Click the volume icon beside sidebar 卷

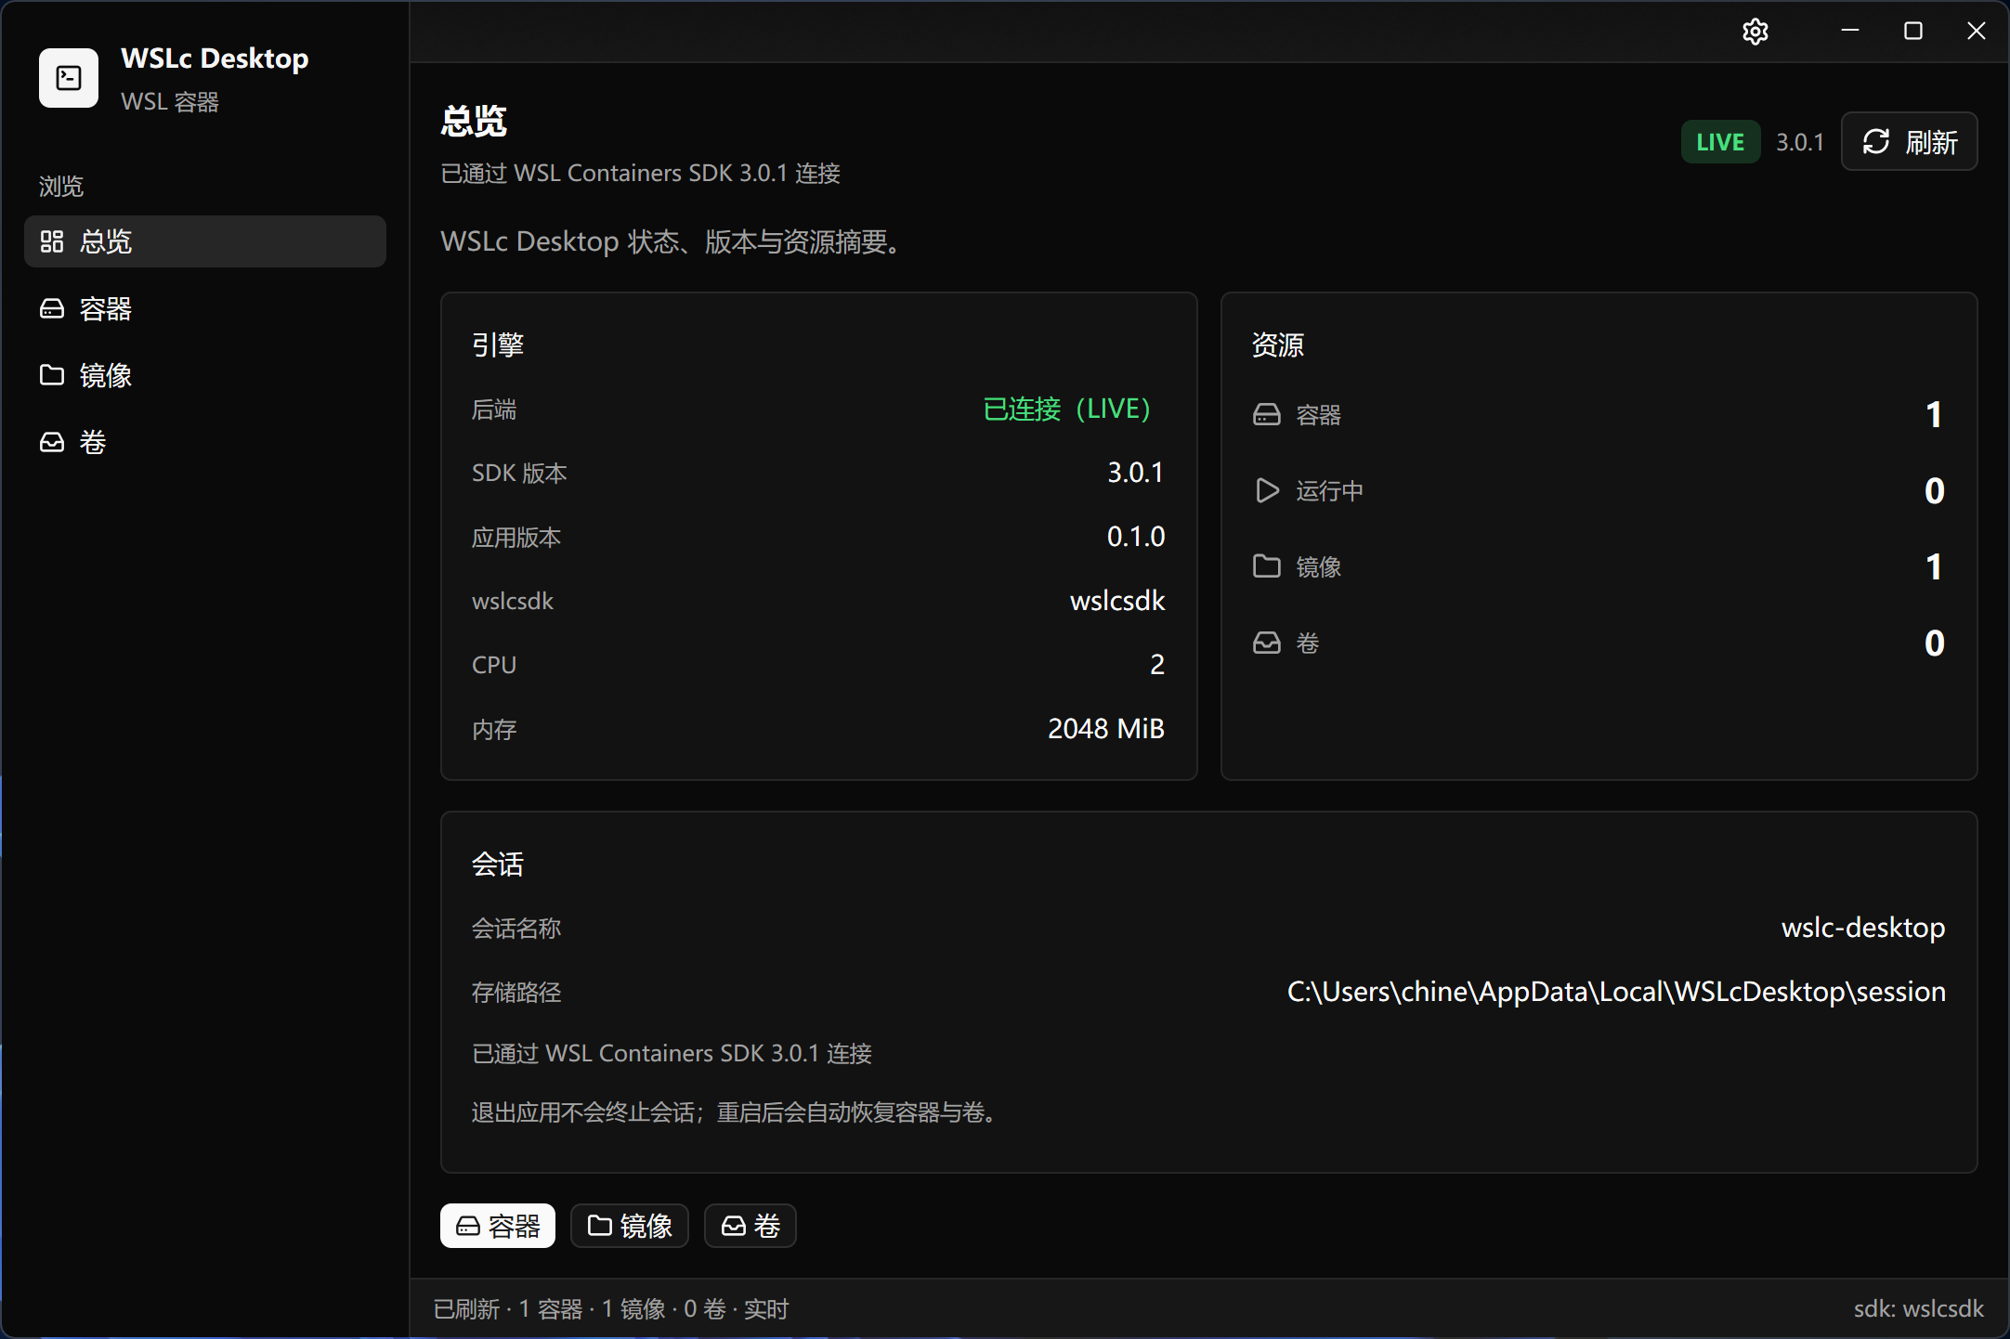tap(52, 442)
